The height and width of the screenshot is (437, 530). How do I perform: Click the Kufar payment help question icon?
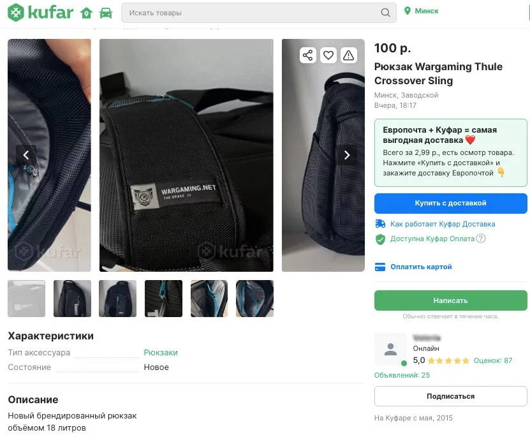point(481,239)
